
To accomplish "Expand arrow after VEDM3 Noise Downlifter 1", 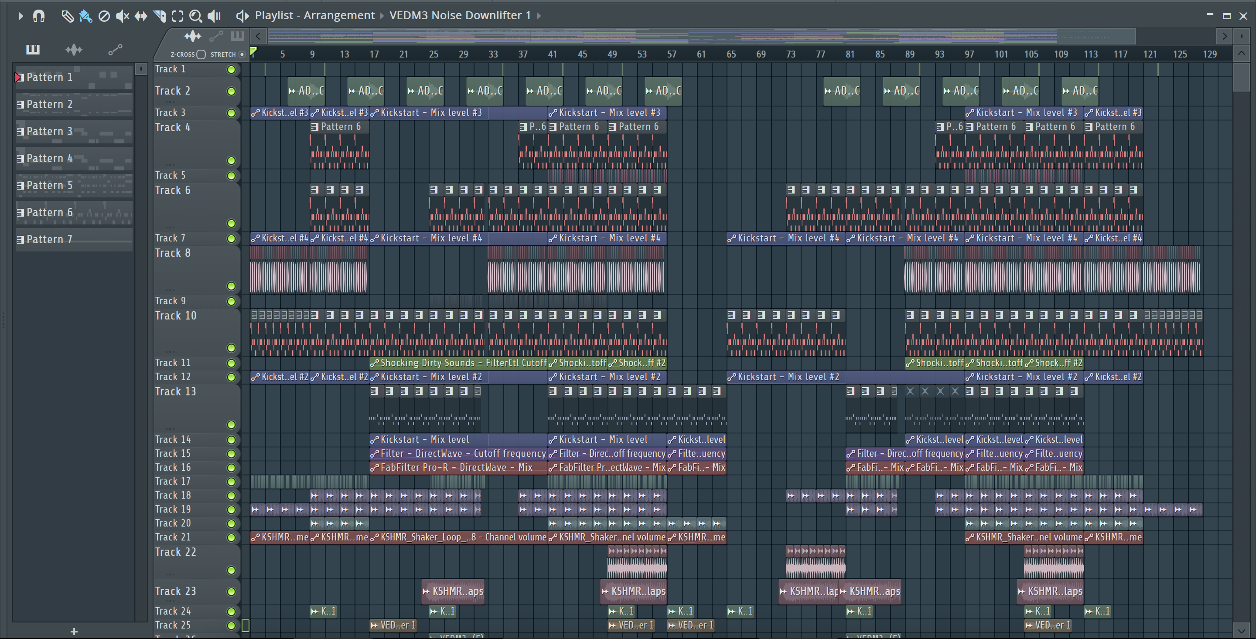I will [x=539, y=16].
